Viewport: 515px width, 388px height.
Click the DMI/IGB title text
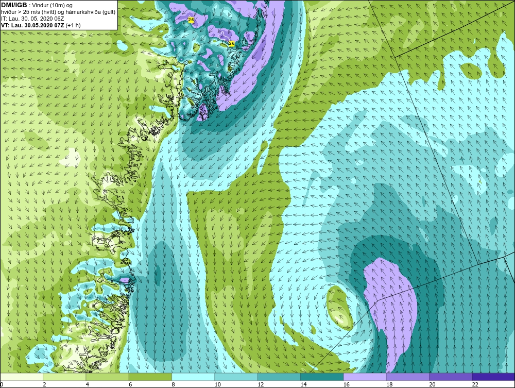[14, 5]
